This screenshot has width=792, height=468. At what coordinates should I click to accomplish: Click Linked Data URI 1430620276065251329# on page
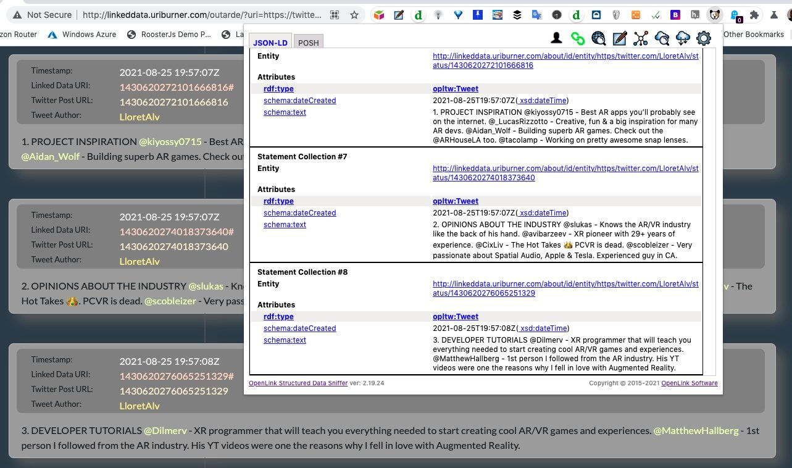[177, 377]
